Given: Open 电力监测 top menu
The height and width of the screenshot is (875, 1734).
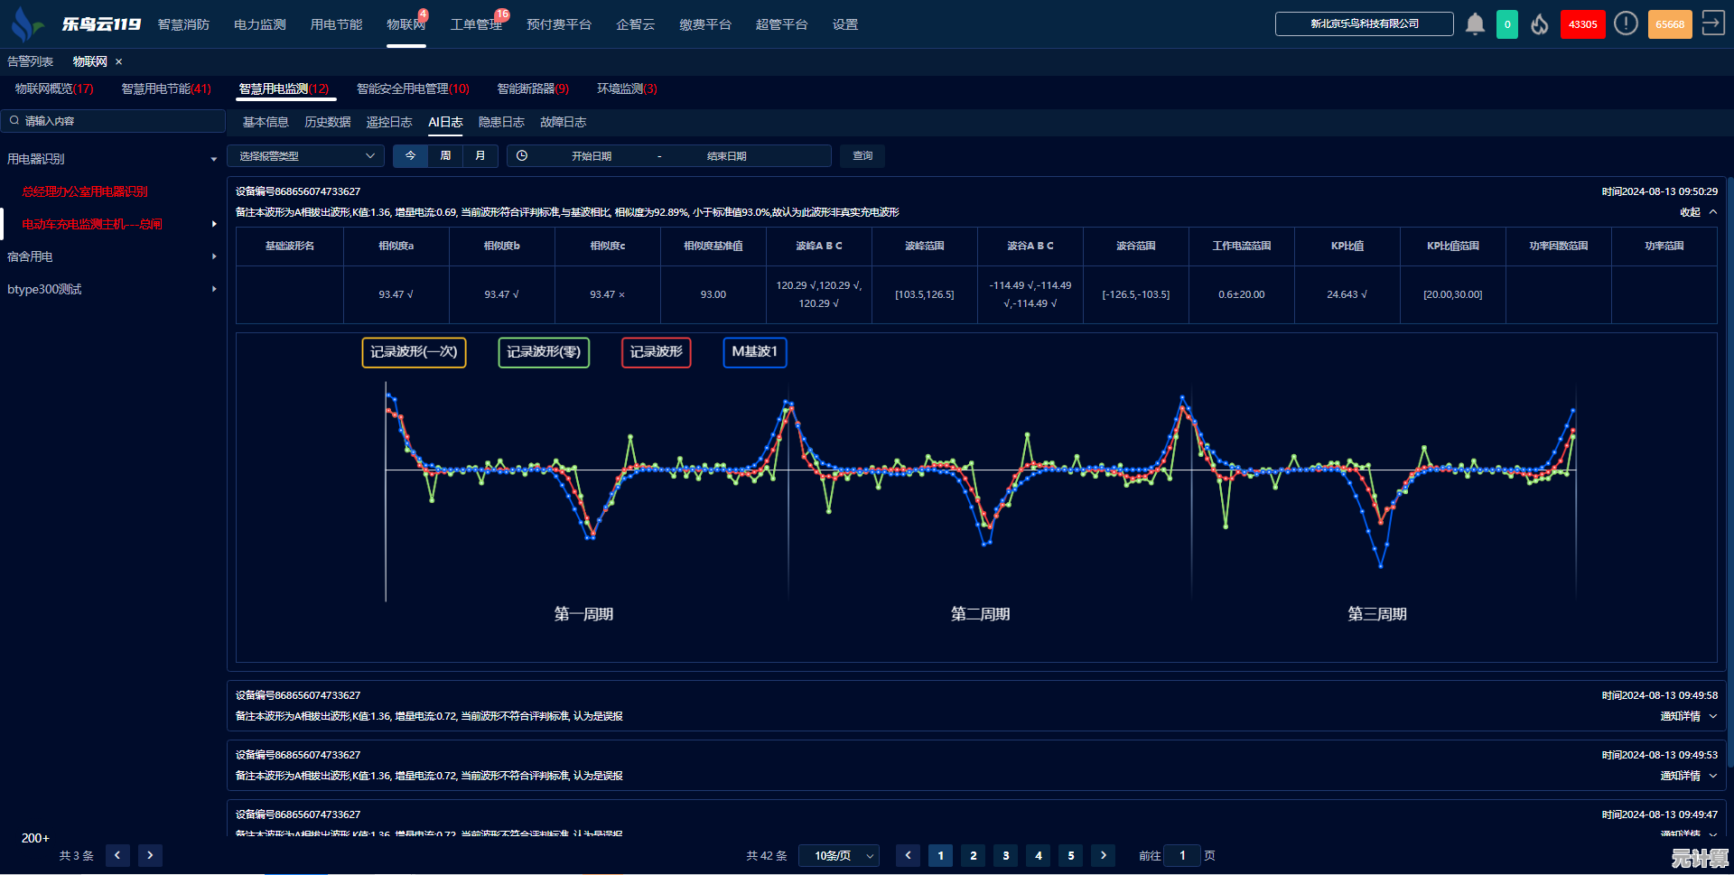Looking at the screenshot, I should (x=260, y=24).
